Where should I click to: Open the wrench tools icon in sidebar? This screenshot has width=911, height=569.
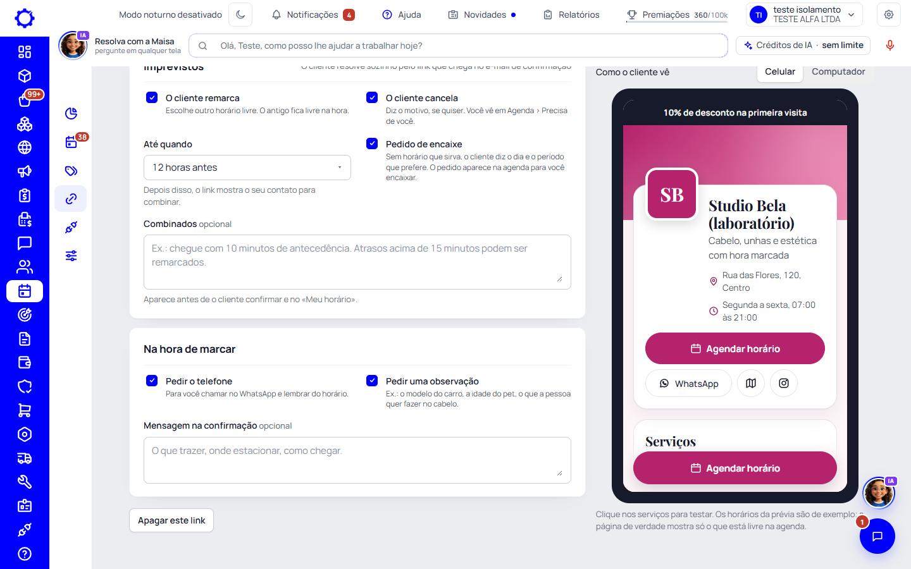[x=25, y=482]
